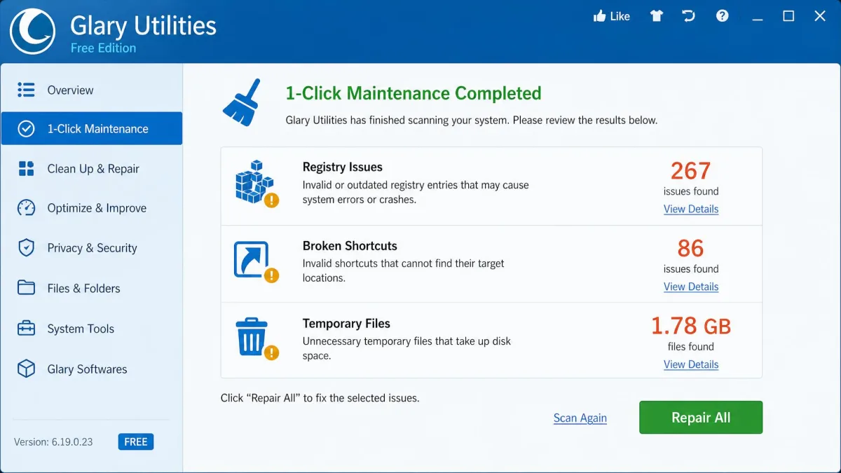
Task: Open System Tools section
Action: click(92, 329)
